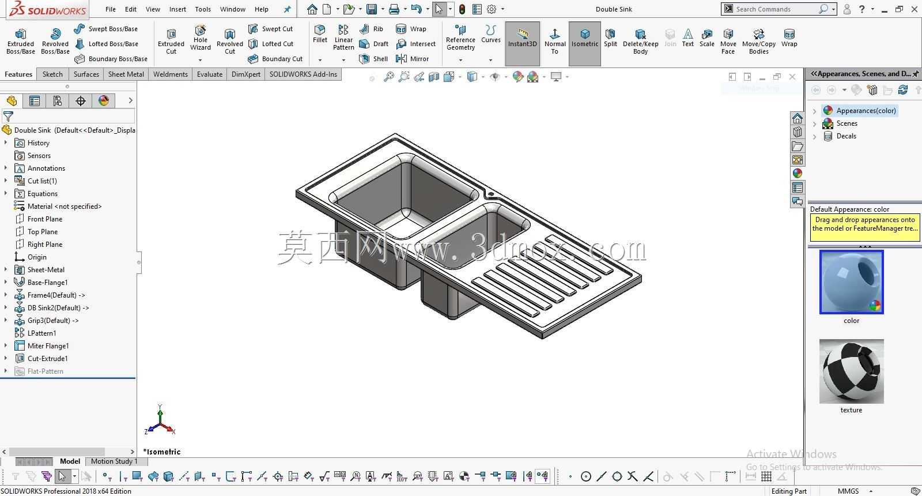
Task: Select the texture appearance thumbnail
Action: (x=851, y=371)
